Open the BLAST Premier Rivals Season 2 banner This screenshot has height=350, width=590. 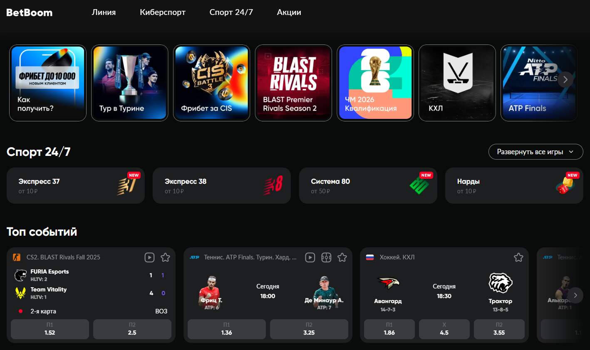[293, 83]
